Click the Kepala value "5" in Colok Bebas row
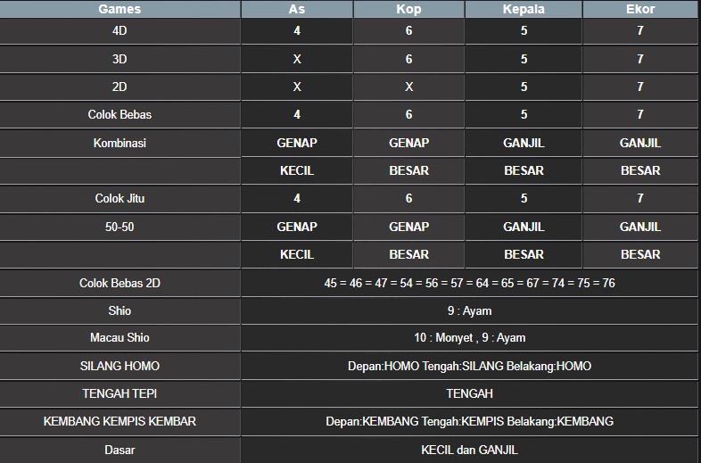The width and height of the screenshot is (701, 463). click(524, 114)
